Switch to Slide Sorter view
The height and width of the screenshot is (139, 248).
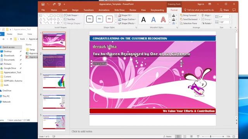(185, 136)
